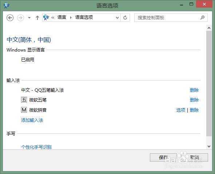The image size is (215, 174).
Task: Delete the 微软拼音 input method
Action: coord(194,110)
